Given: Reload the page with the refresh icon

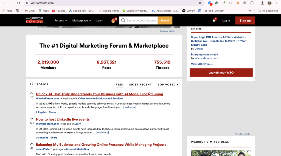Looking at the screenshot, I should 18,3.
